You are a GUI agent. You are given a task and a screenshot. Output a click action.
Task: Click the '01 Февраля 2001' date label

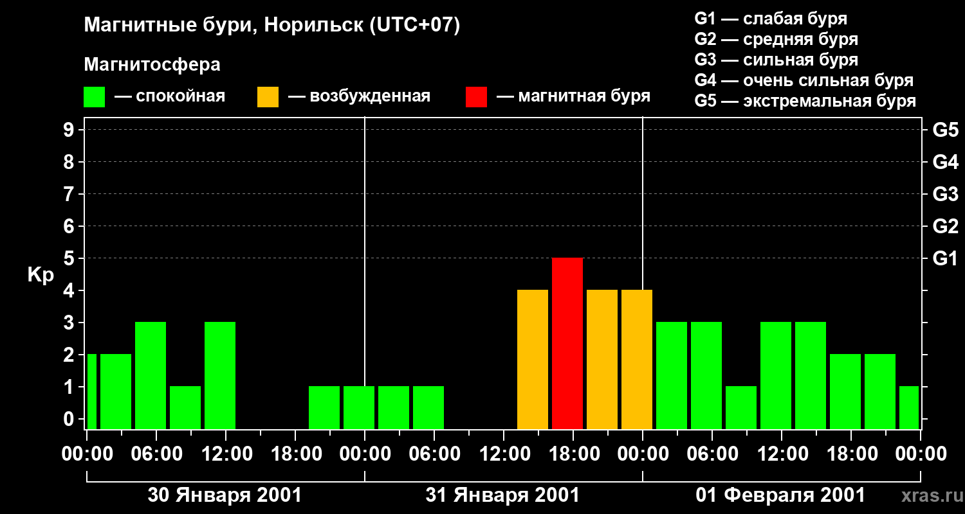[781, 495]
